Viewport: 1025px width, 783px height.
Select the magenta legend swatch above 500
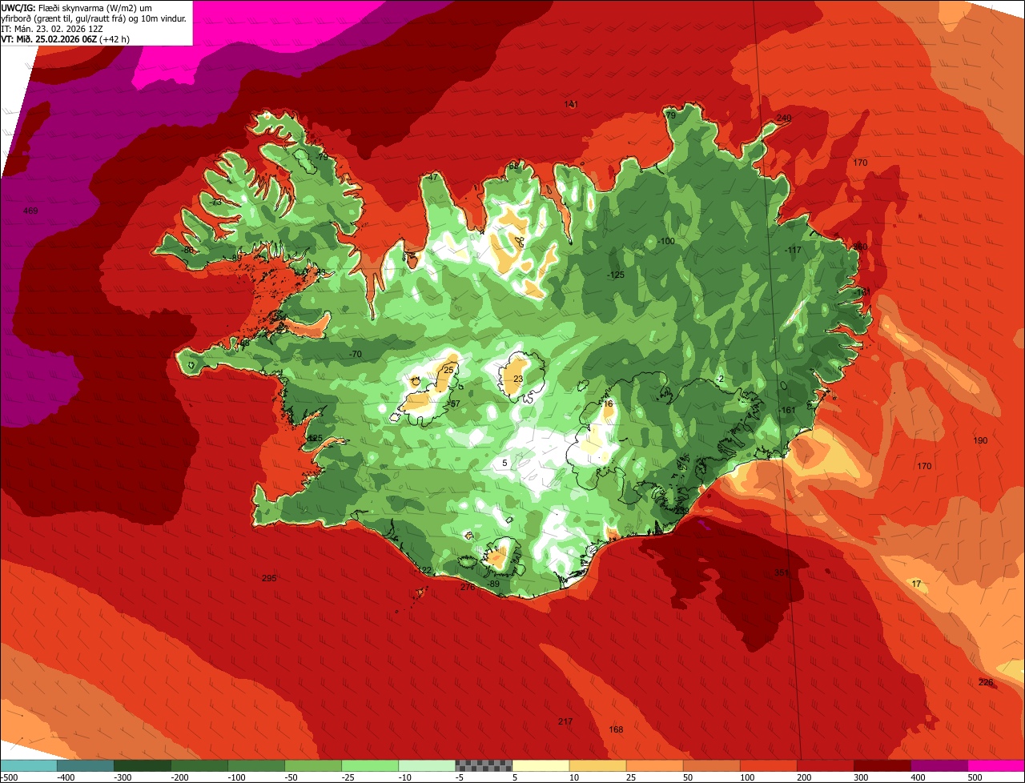point(996,765)
